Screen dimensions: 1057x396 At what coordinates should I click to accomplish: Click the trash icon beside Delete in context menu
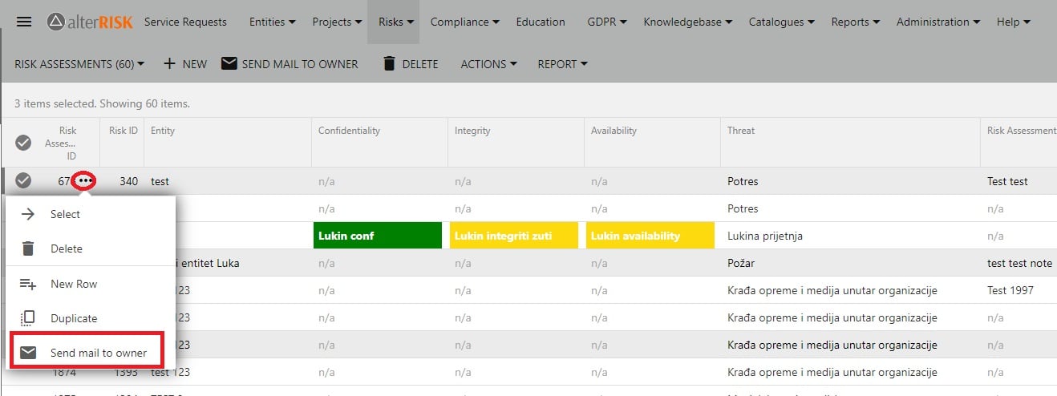28,249
